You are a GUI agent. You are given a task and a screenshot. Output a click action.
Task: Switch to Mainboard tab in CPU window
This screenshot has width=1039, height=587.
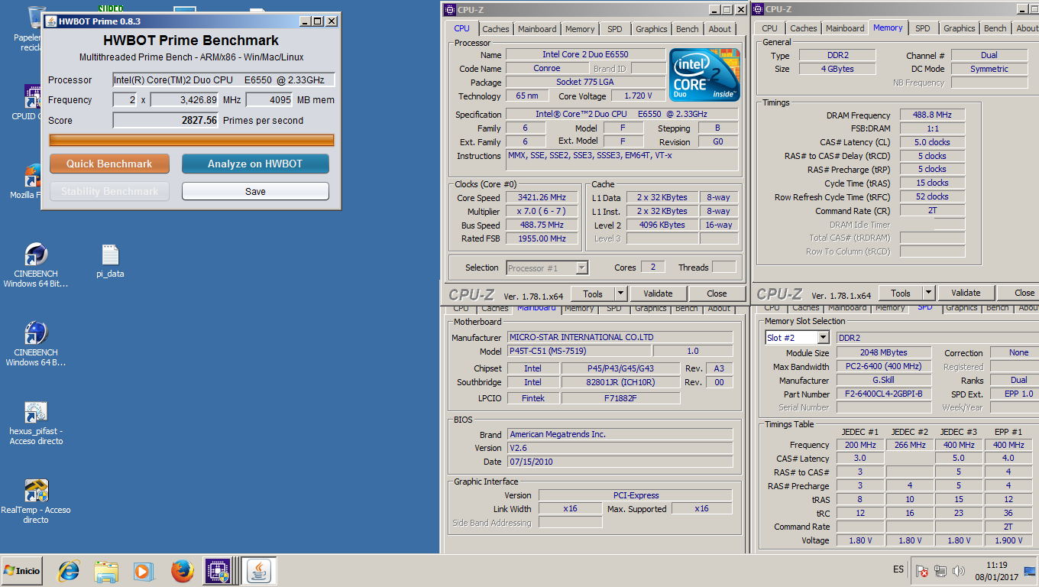pos(537,29)
